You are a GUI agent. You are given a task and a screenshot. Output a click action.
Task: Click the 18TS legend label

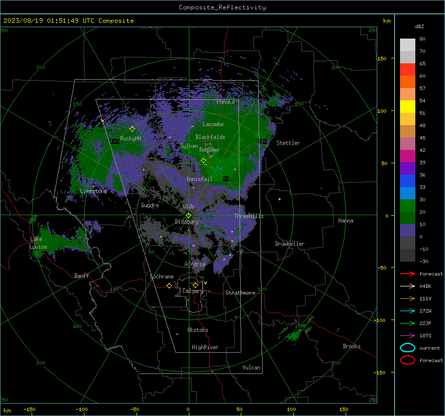tap(425, 336)
